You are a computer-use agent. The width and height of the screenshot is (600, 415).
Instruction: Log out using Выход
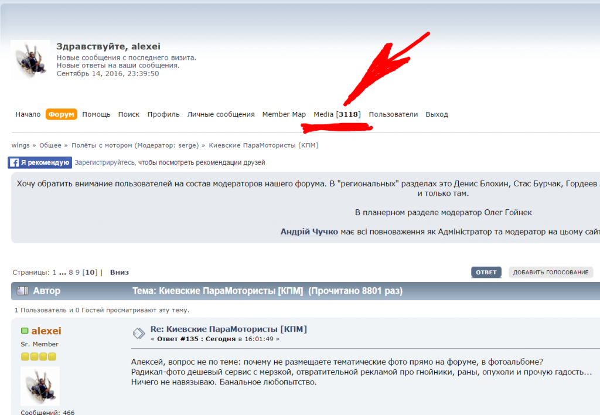[x=437, y=114]
